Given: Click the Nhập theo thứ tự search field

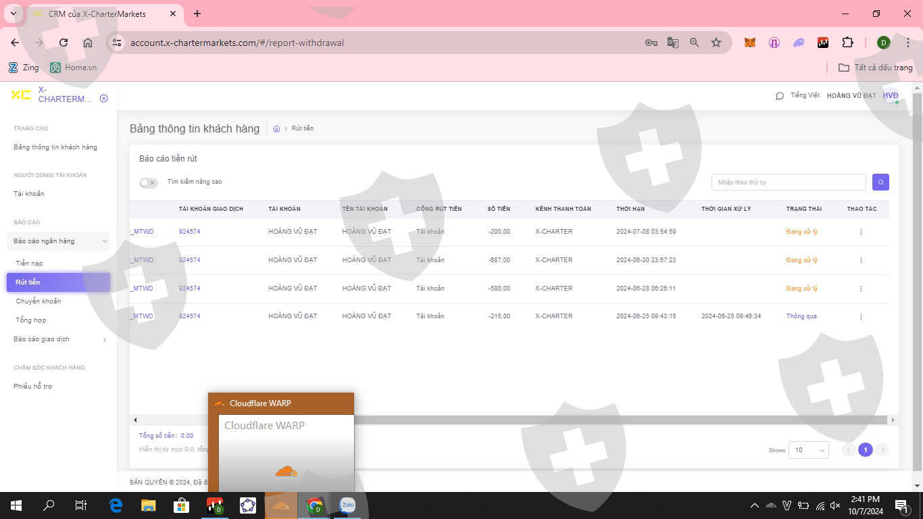Looking at the screenshot, I should click(788, 182).
